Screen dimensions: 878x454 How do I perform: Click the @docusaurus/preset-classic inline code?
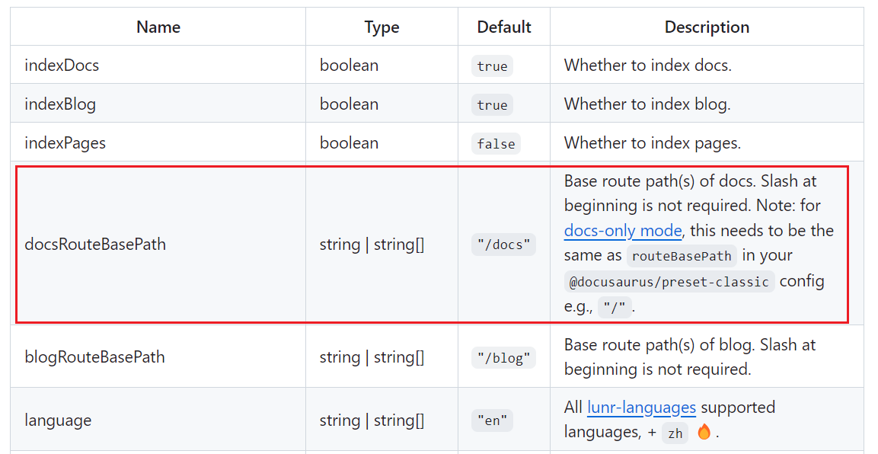click(x=669, y=282)
